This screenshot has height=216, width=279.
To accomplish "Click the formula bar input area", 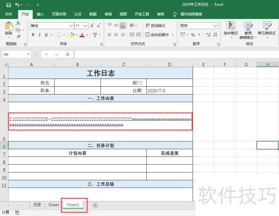I will pyautogui.click(x=176, y=55).
